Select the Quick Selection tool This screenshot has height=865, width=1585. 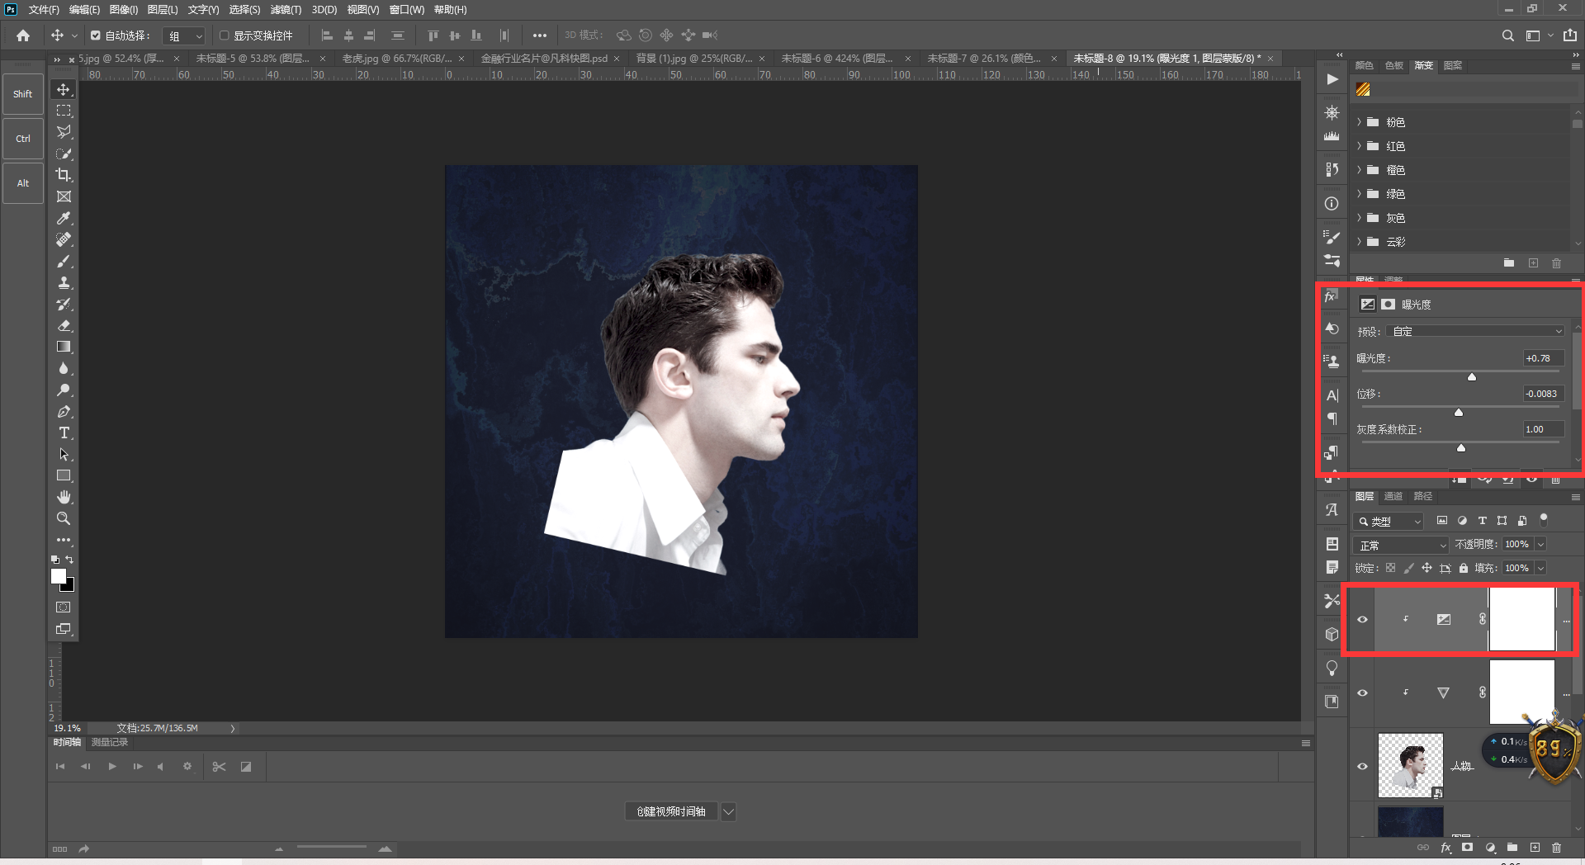64,154
